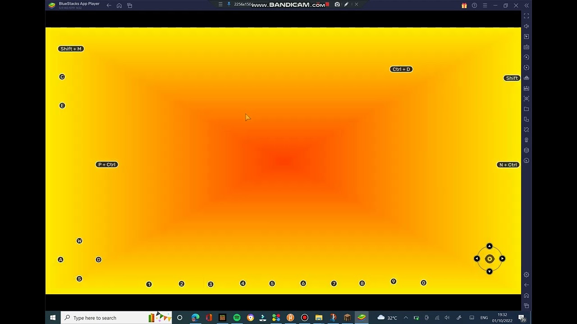Click the Type here to search box
This screenshot has width=577, height=324.
pos(116,318)
